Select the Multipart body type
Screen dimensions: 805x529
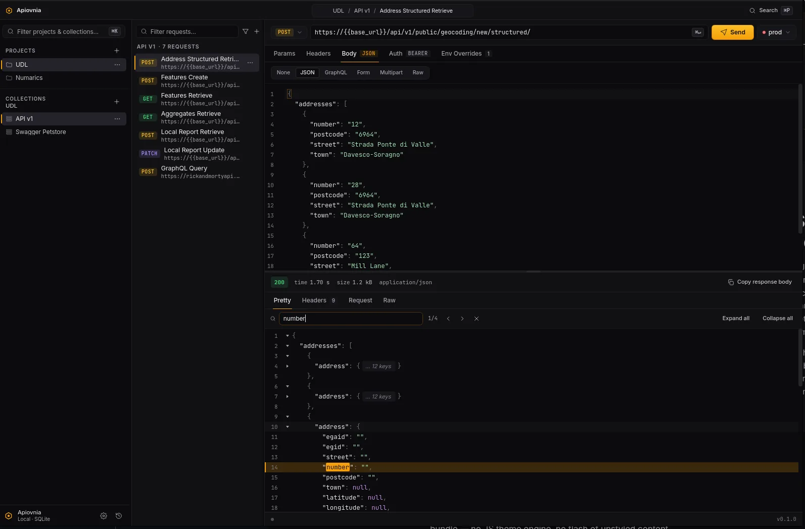pyautogui.click(x=391, y=73)
